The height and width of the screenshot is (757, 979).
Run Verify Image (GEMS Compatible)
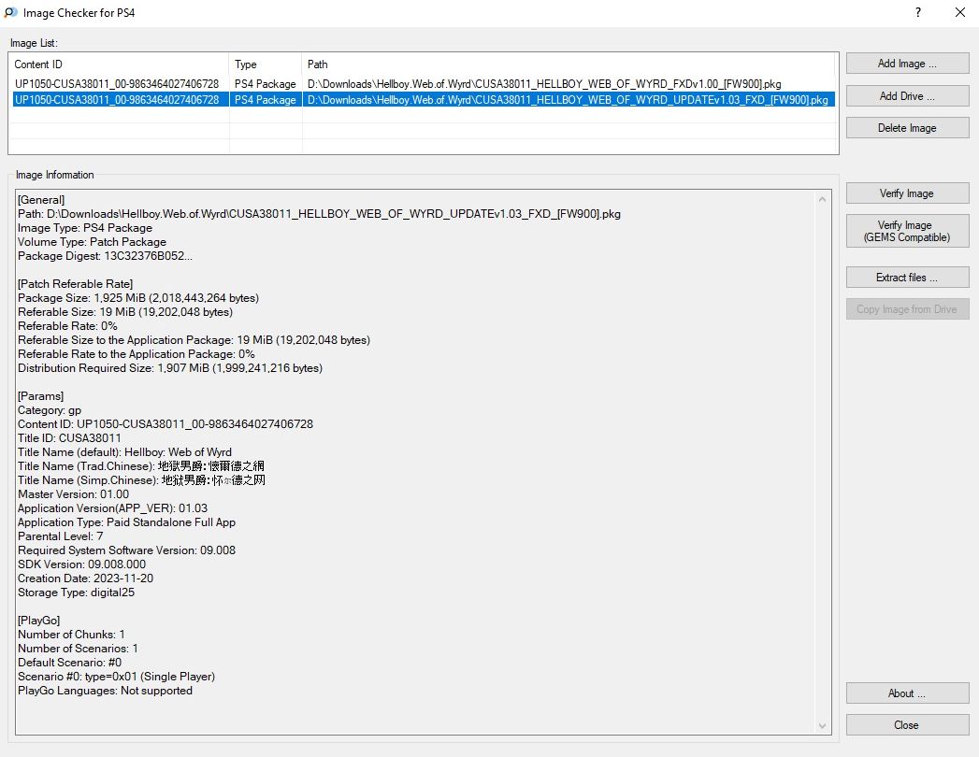coord(907,231)
